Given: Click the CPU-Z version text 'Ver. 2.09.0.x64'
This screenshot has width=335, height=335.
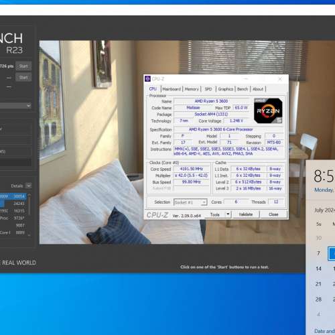Looking at the screenshot, I should coord(187,216).
